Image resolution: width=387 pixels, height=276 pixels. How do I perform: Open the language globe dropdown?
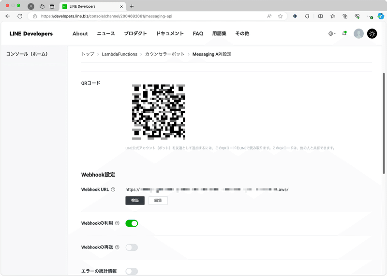[332, 33]
